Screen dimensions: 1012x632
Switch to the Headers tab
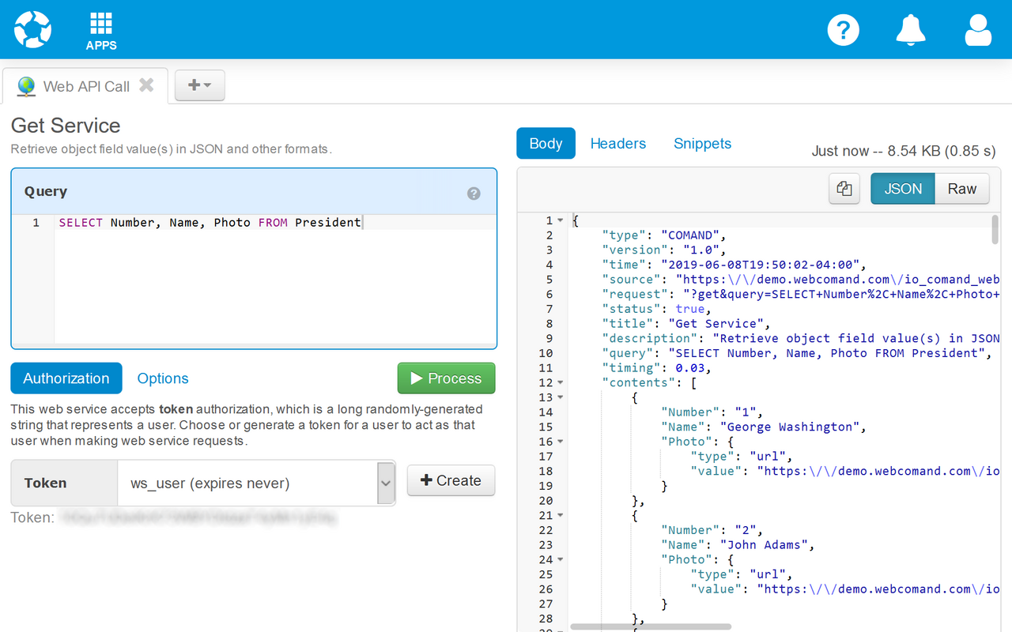617,144
